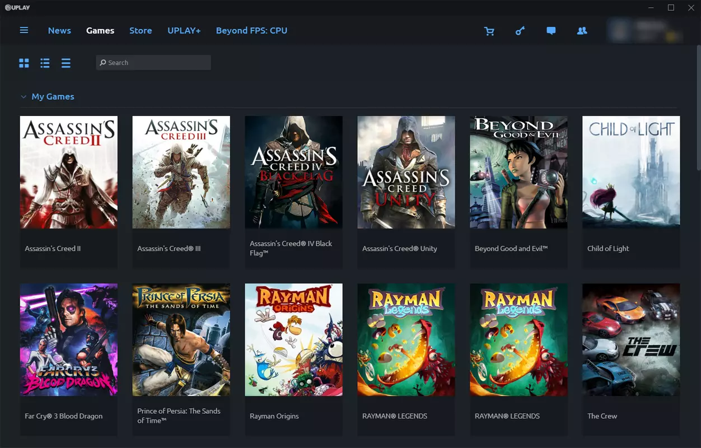Switch to detailed list view
The image size is (701, 448).
(x=45, y=63)
